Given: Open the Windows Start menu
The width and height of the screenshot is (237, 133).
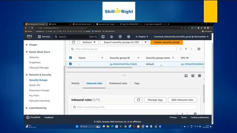Looking at the screenshot, I should (x=77, y=126).
